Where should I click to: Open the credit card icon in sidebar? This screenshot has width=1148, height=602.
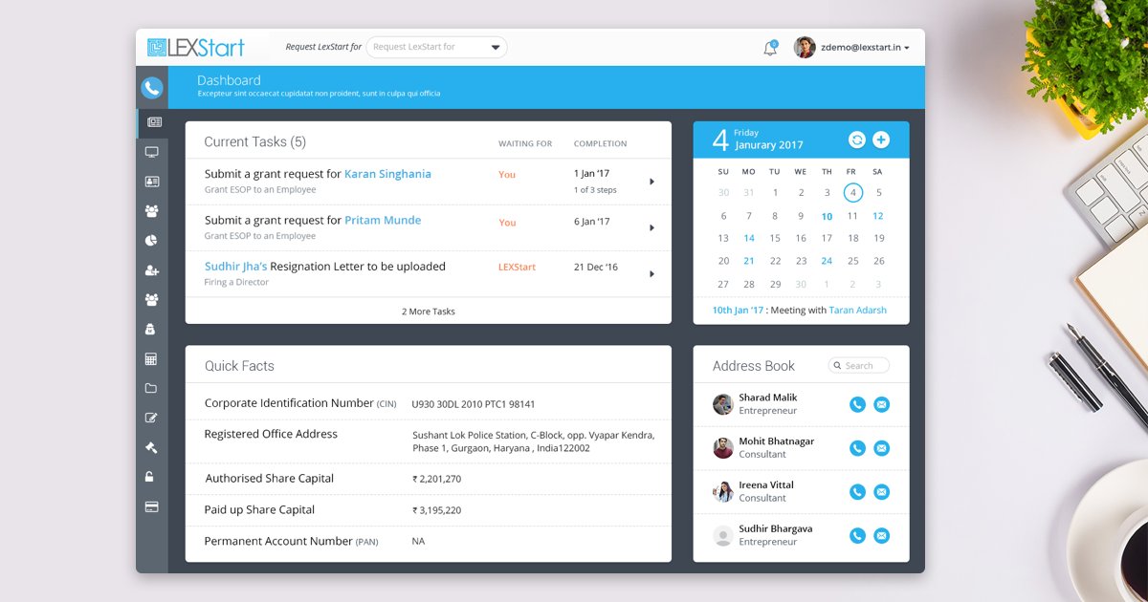(x=151, y=506)
